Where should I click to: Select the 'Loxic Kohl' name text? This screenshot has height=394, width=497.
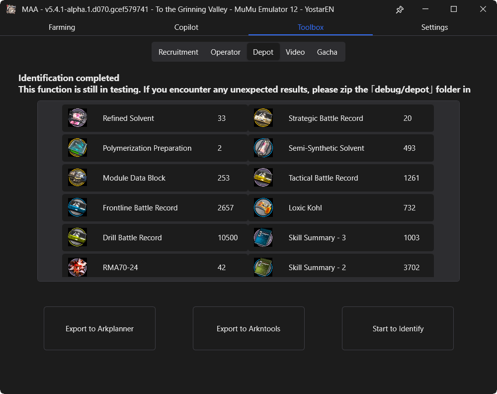(305, 208)
